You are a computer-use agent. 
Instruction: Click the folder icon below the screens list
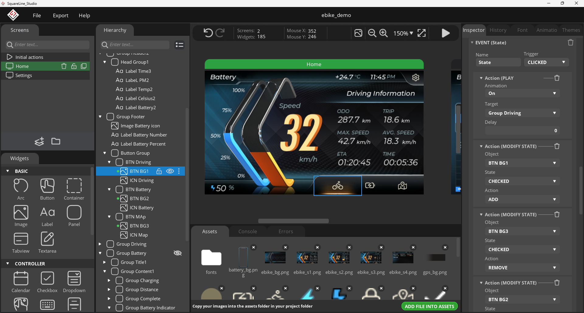(x=56, y=141)
